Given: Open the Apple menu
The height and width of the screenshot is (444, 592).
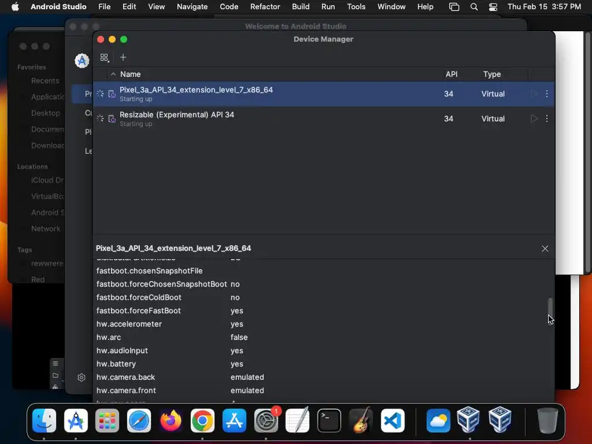Looking at the screenshot, I should tap(15, 7).
